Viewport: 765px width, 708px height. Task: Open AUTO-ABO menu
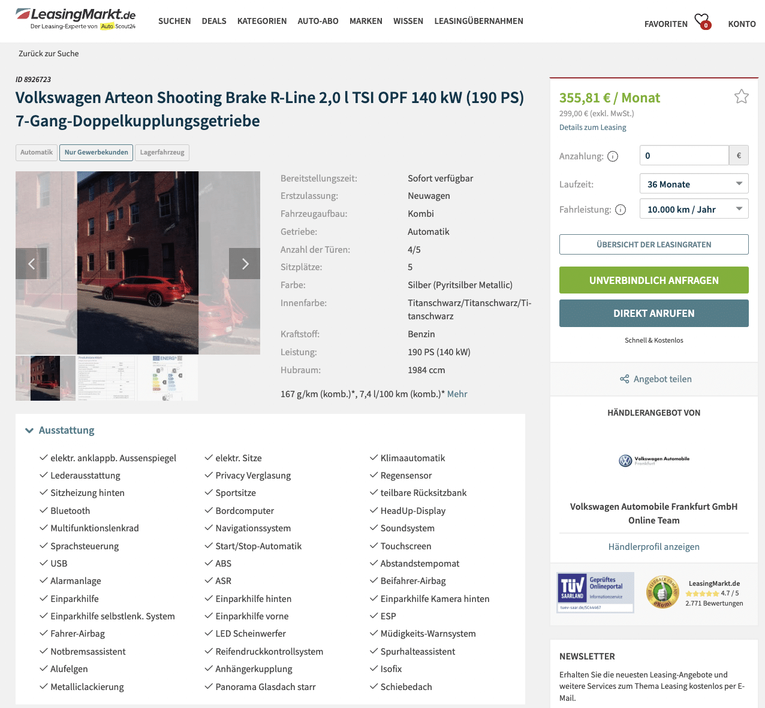click(318, 21)
